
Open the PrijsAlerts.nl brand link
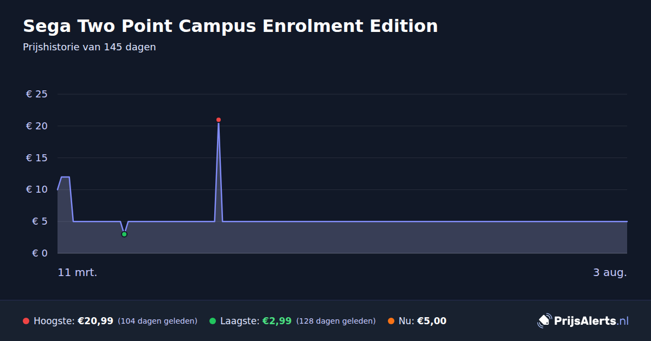click(x=583, y=321)
